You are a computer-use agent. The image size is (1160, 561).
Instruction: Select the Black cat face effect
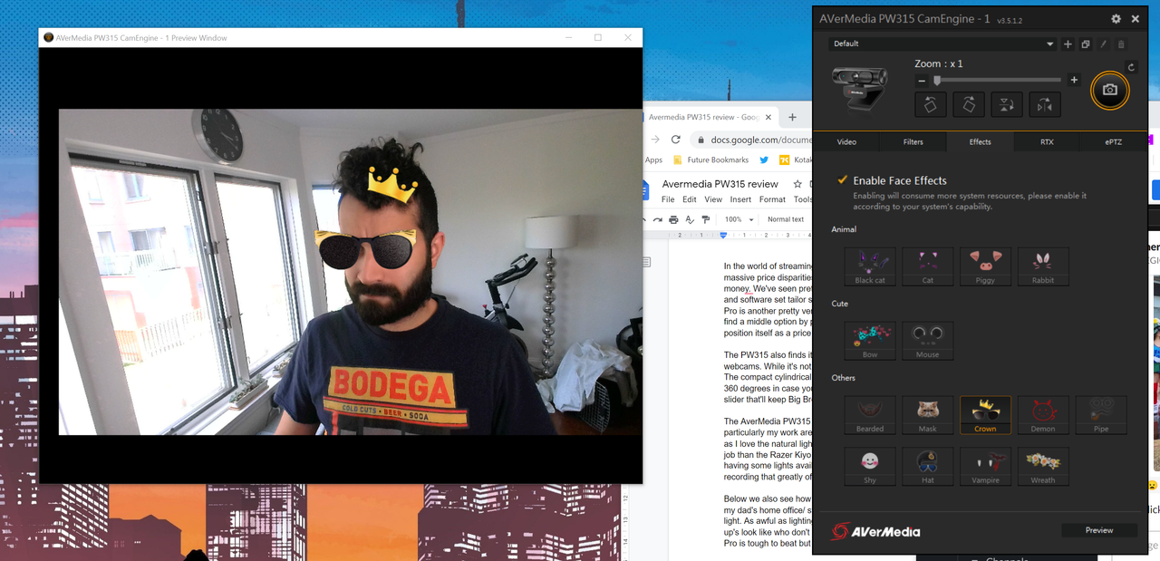pos(870,266)
